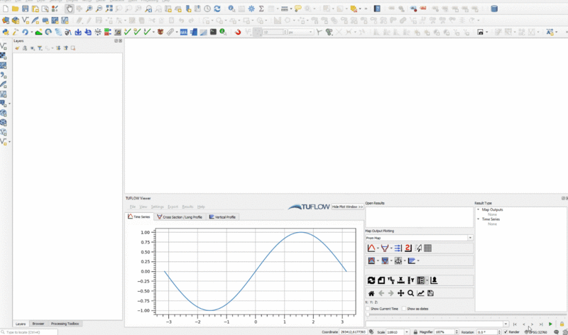Click the refresh plot icon in TUFLOW Viewer
Screen dimensions: 568x335
click(371, 280)
